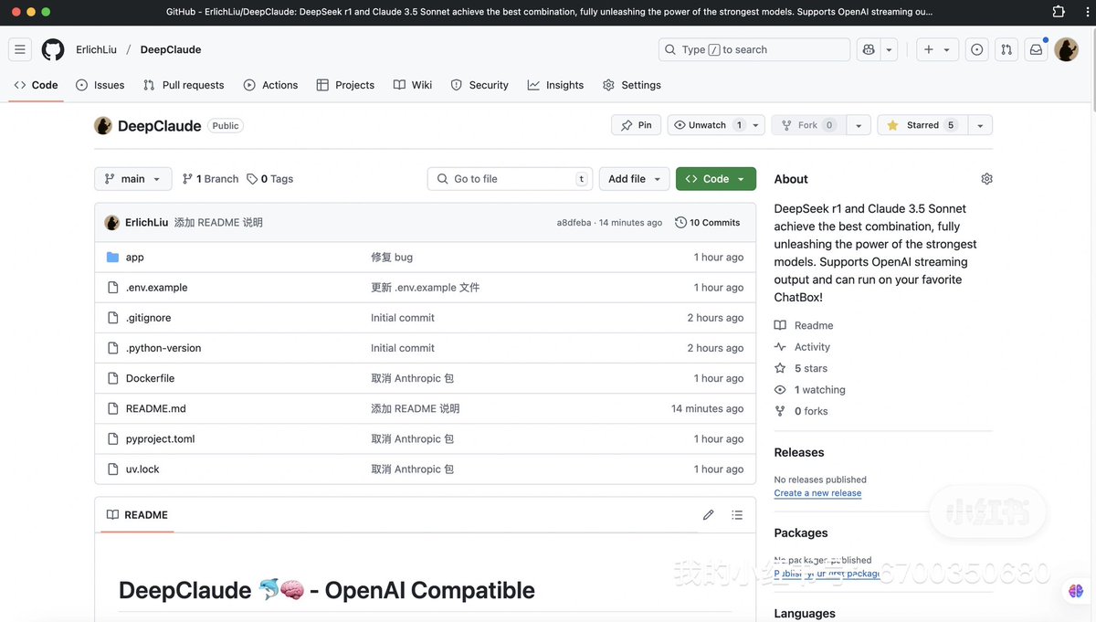Screen dimensions: 1096x622
Task: View the 10 Commits history
Action: (x=708, y=223)
